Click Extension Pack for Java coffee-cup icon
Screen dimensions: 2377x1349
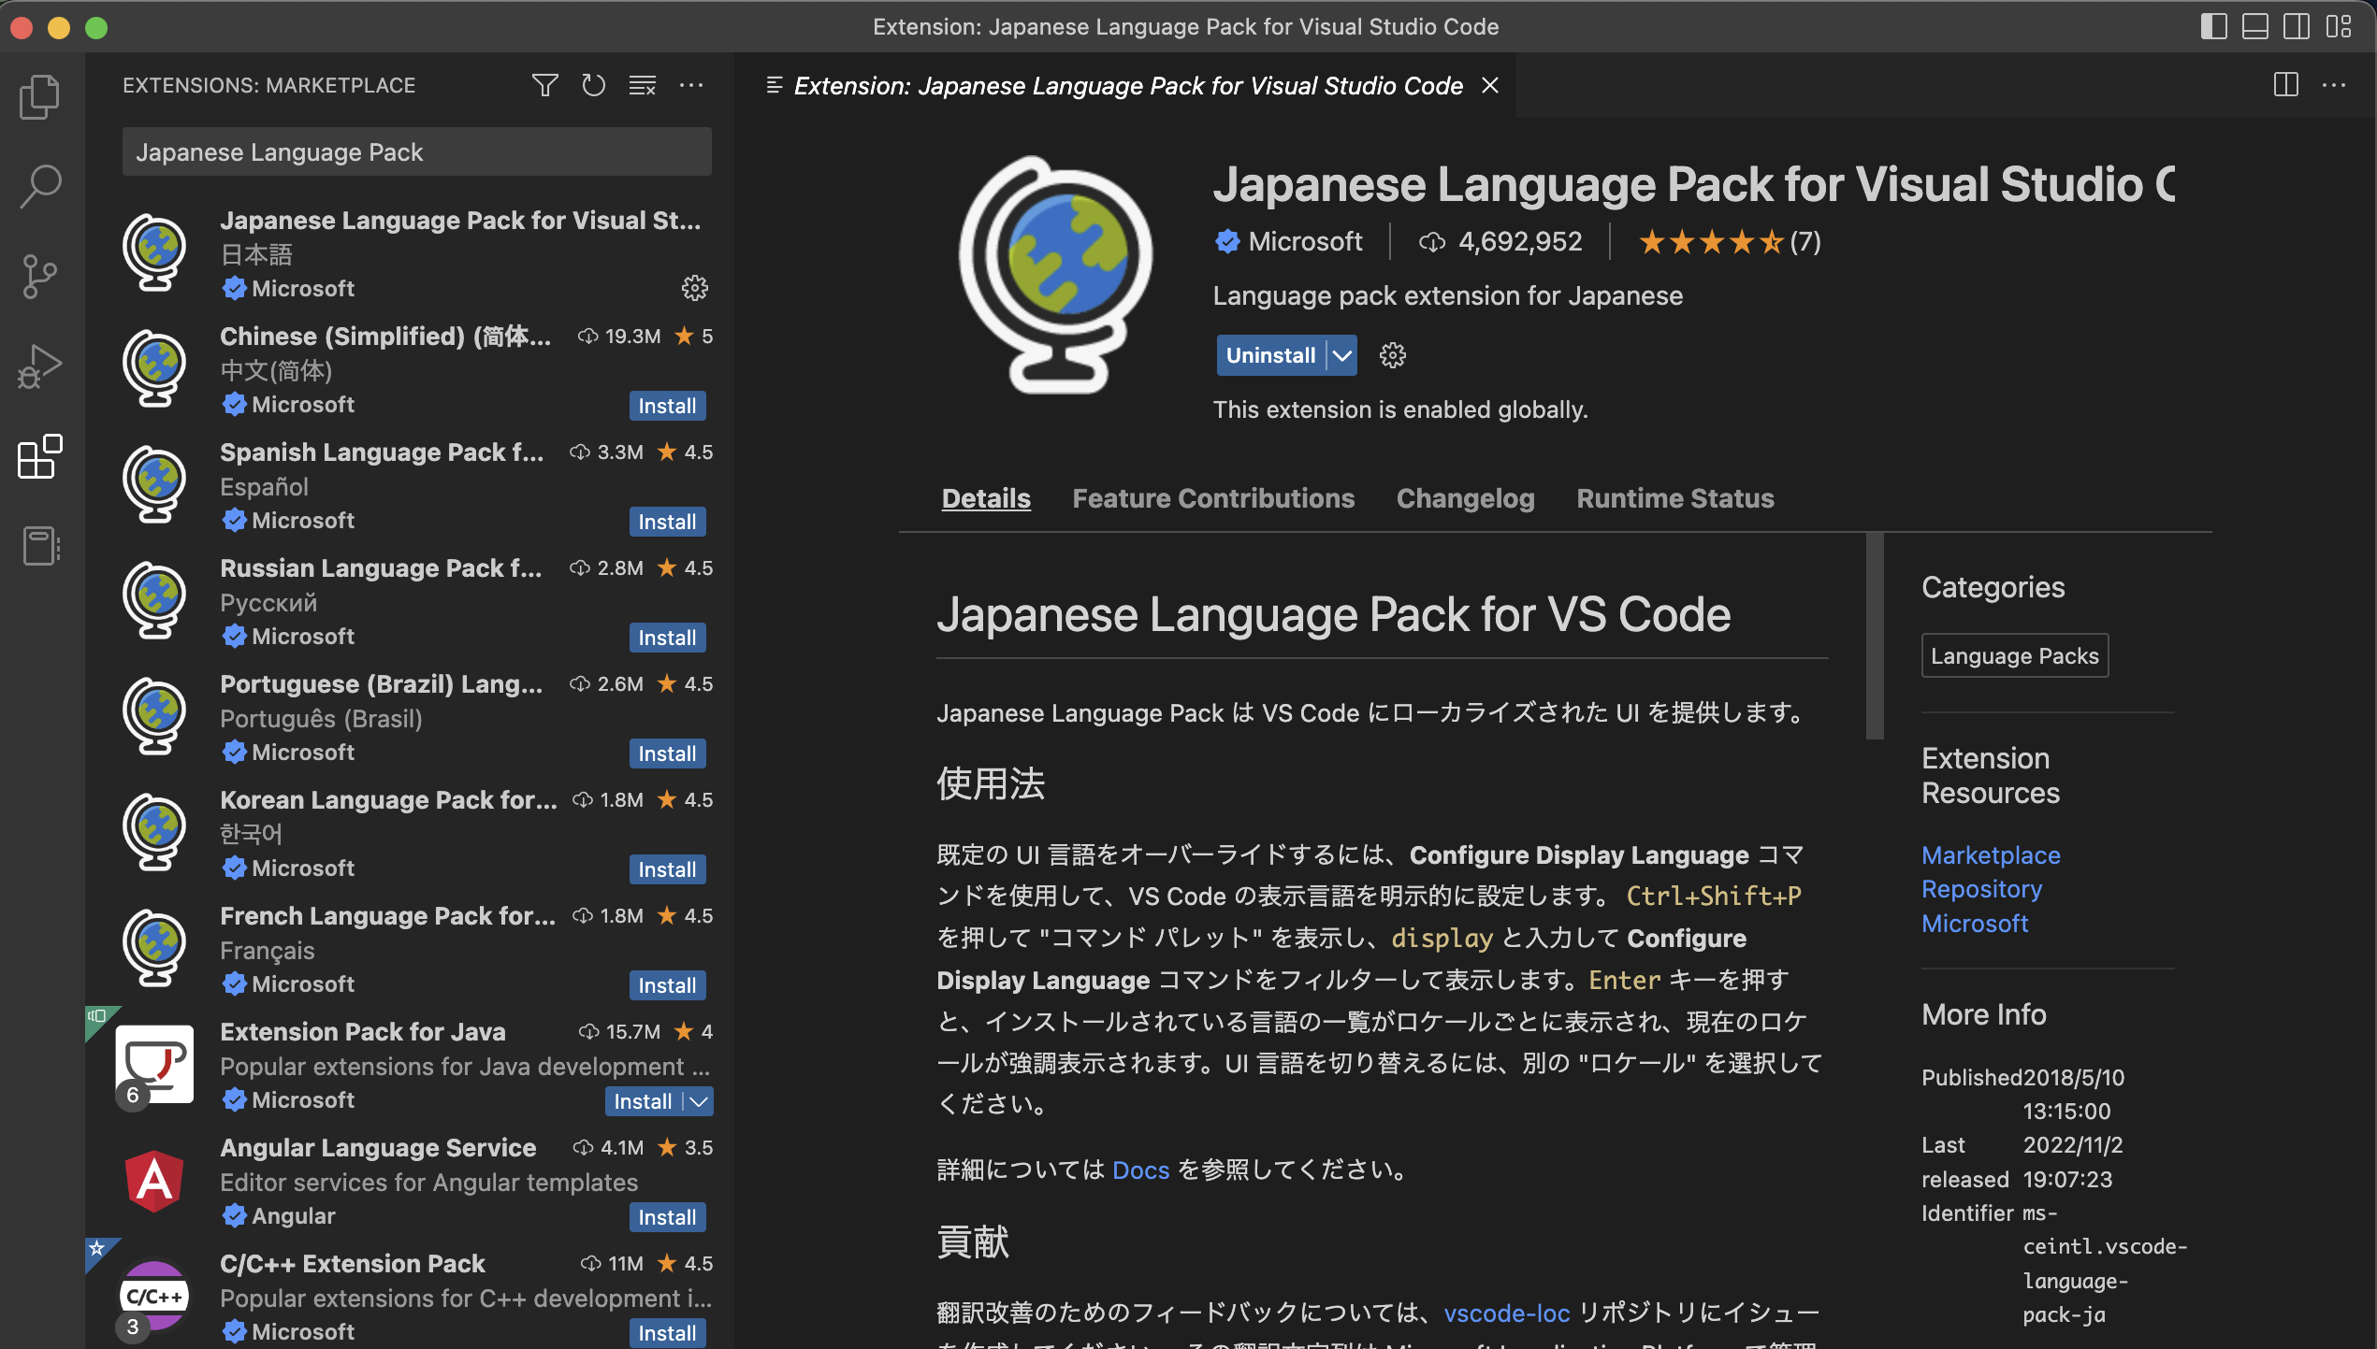154,1066
